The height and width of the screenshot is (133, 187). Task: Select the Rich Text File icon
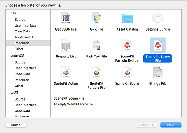[97, 45]
